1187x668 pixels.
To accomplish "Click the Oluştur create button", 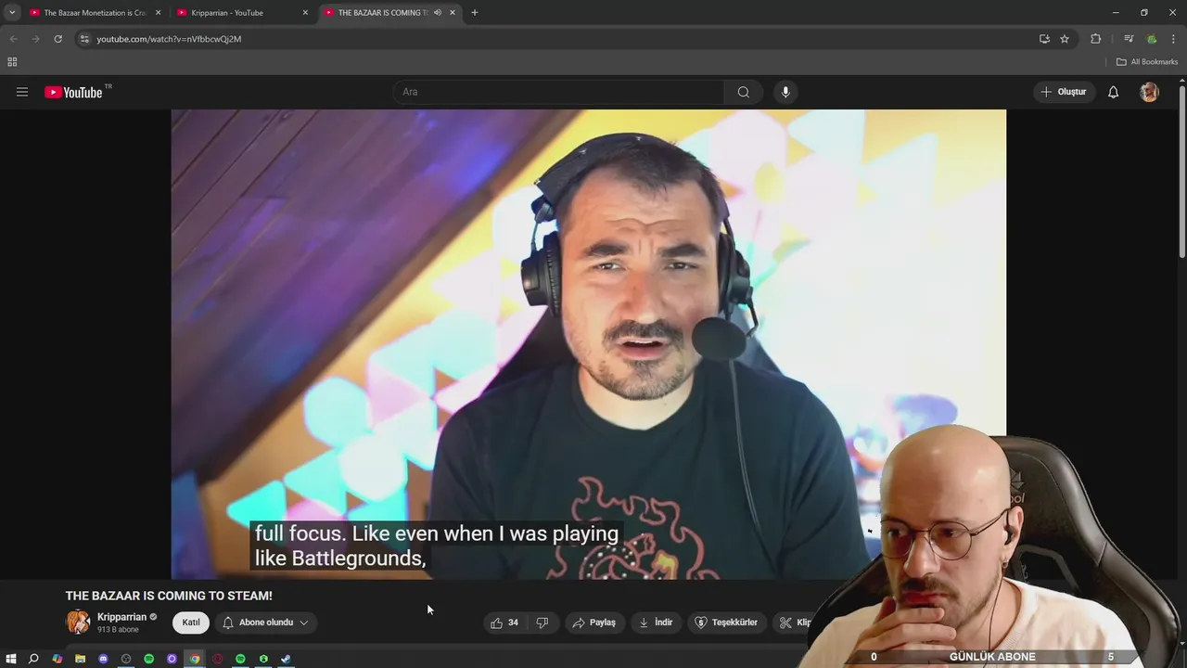I will (1063, 92).
